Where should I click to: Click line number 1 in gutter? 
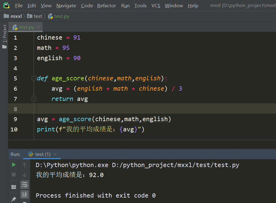pos(15,37)
